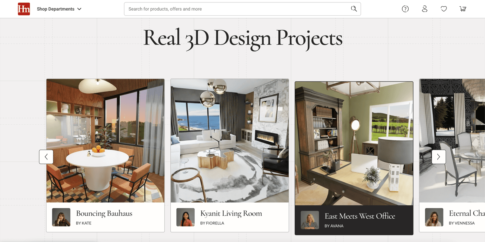Open the Eternal Cha... project image
This screenshot has width=485, height=242.
tap(452, 141)
